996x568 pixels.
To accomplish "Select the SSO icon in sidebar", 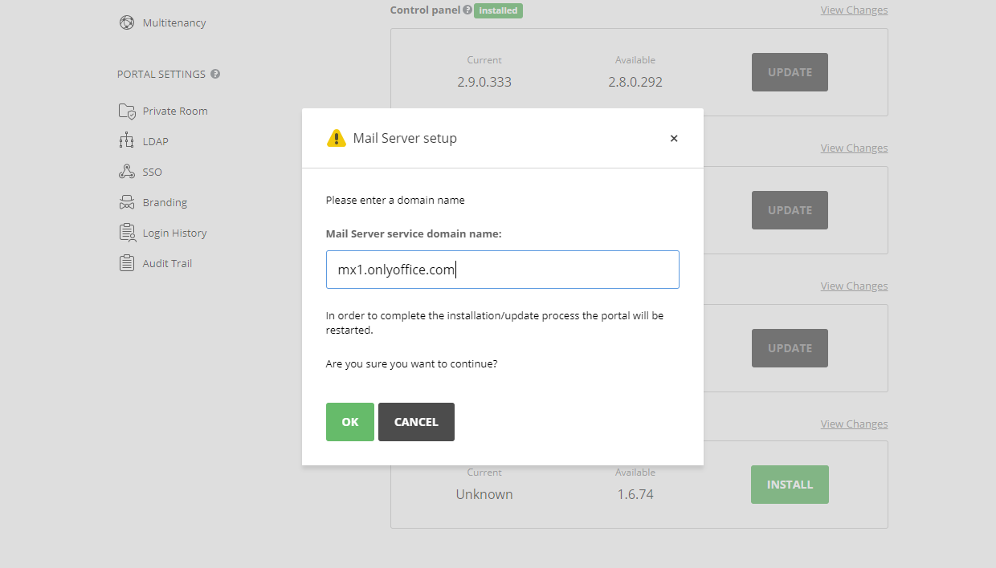I will click(x=127, y=172).
